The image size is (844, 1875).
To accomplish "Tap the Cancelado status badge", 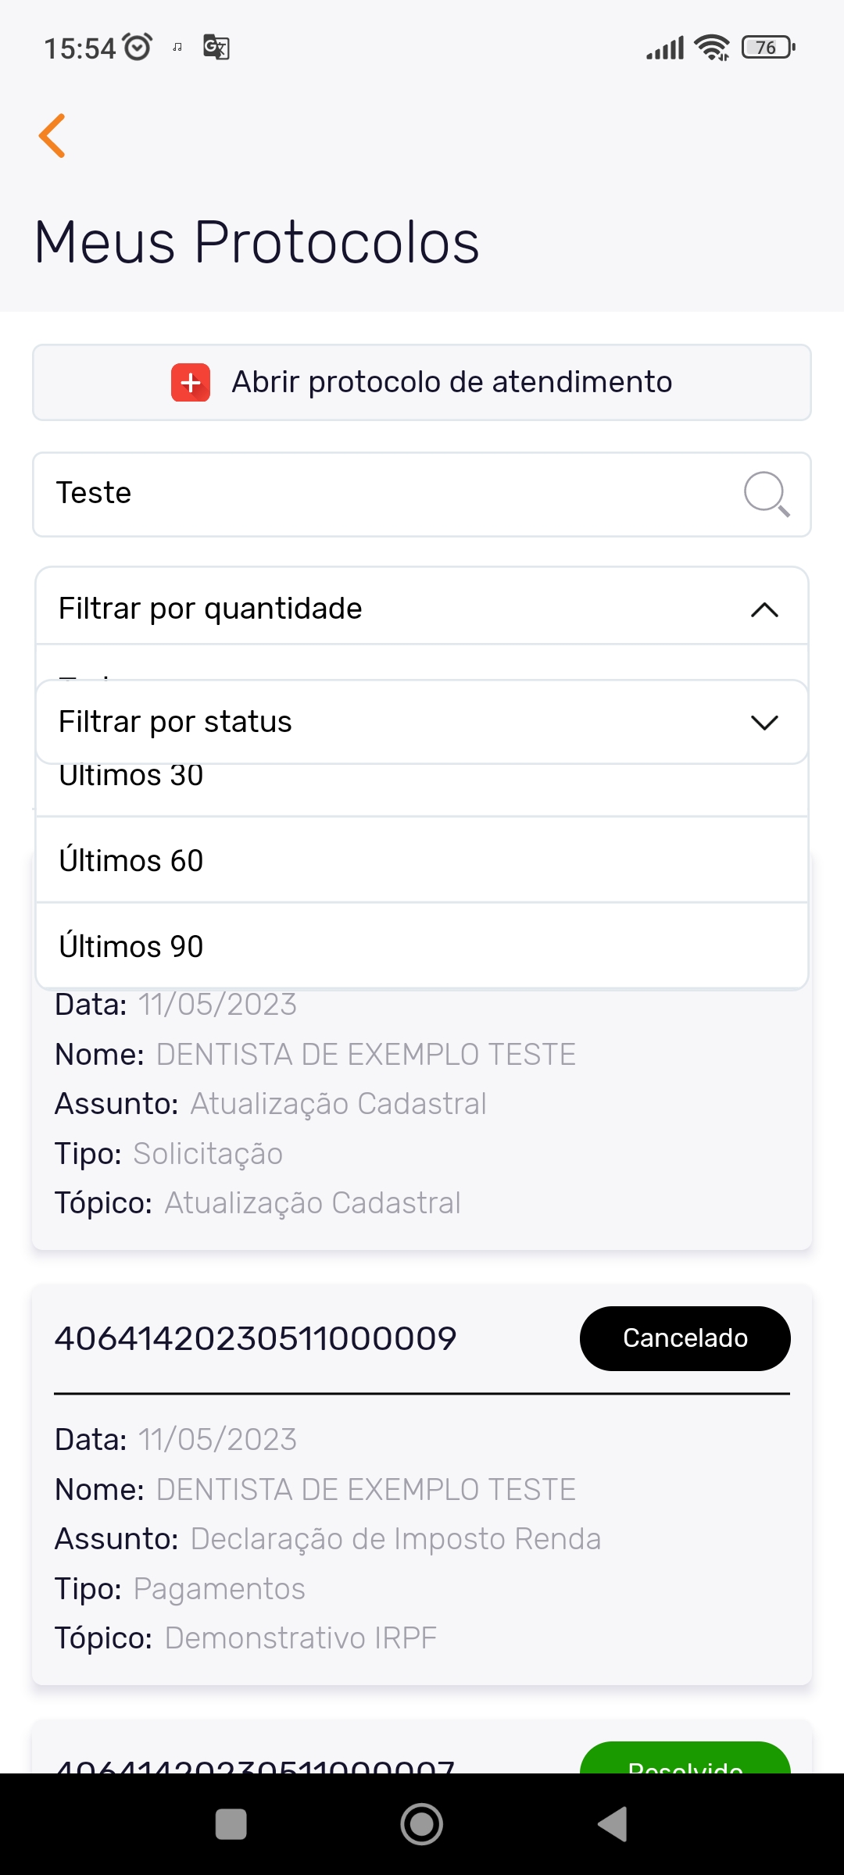I will point(685,1338).
